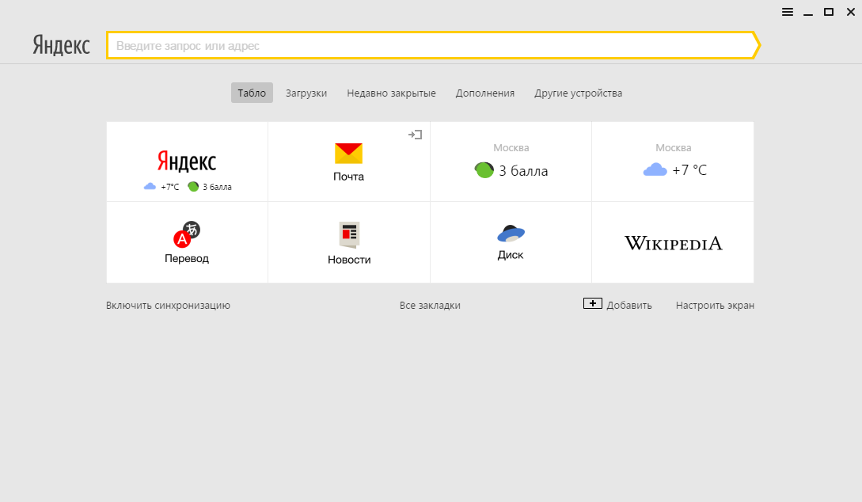The image size is (862, 502).
Task: Open the Moscow traffic 3 балла tile
Action: pos(511,162)
